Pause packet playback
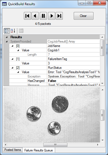The height and width of the screenshot is (155, 108). click(x=43, y=16)
